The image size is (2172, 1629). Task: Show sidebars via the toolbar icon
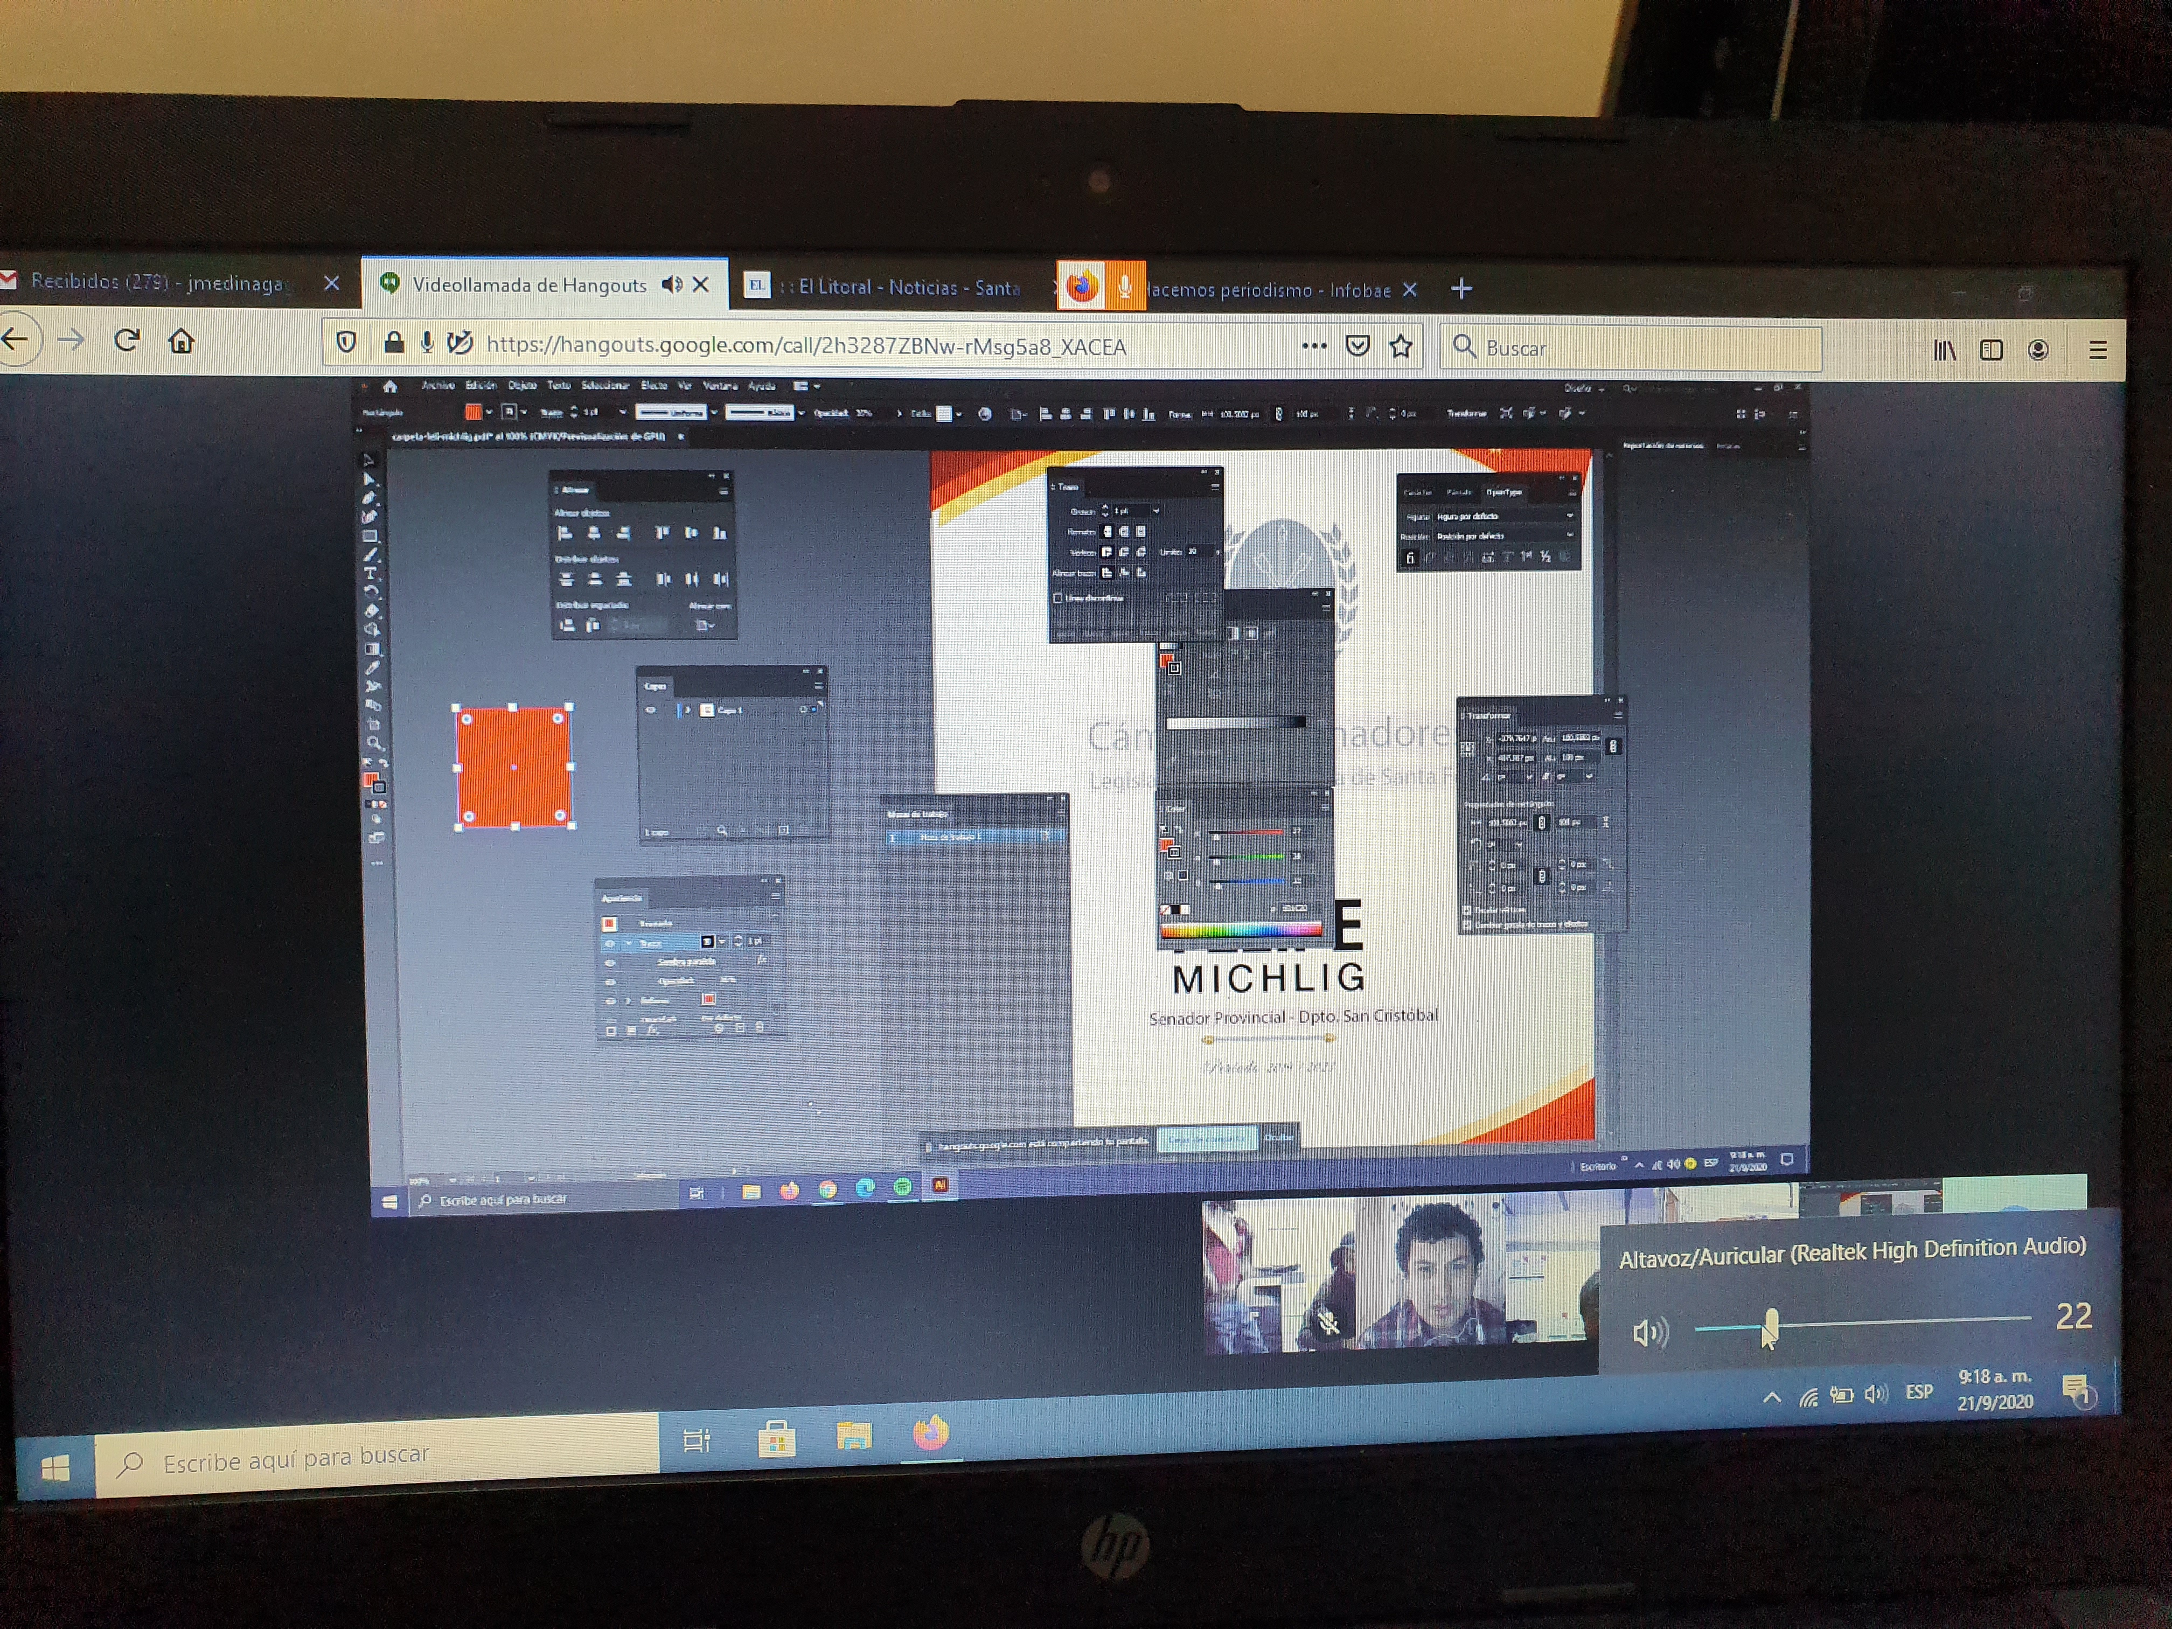click(x=1990, y=350)
